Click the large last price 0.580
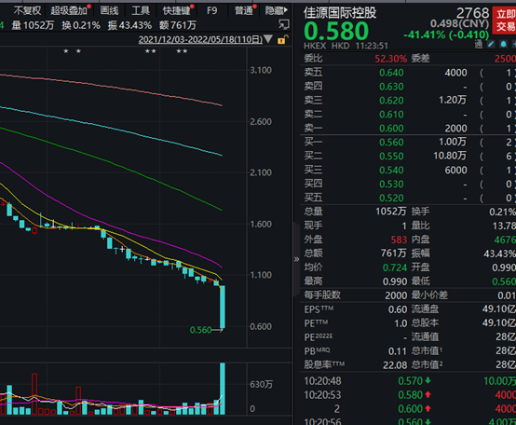 pyautogui.click(x=336, y=31)
